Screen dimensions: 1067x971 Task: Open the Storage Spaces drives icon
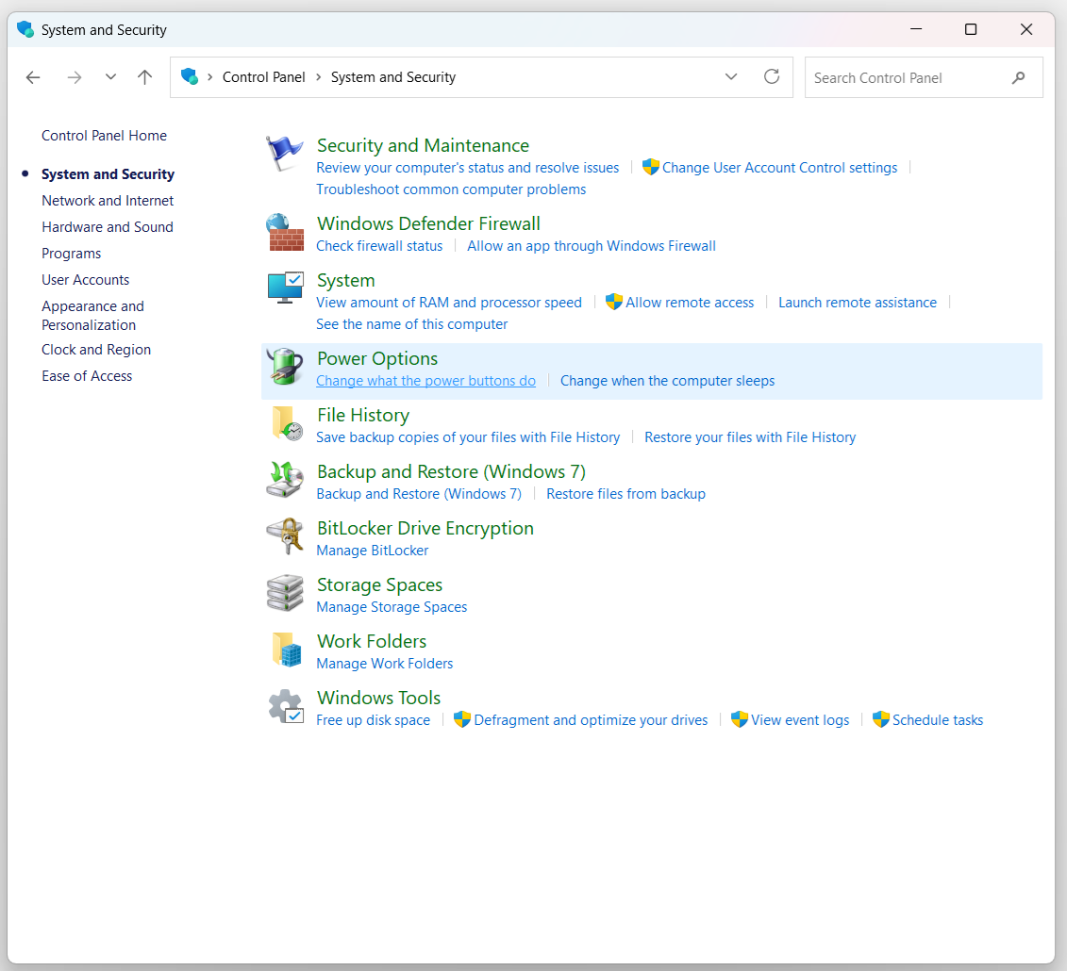tap(285, 593)
